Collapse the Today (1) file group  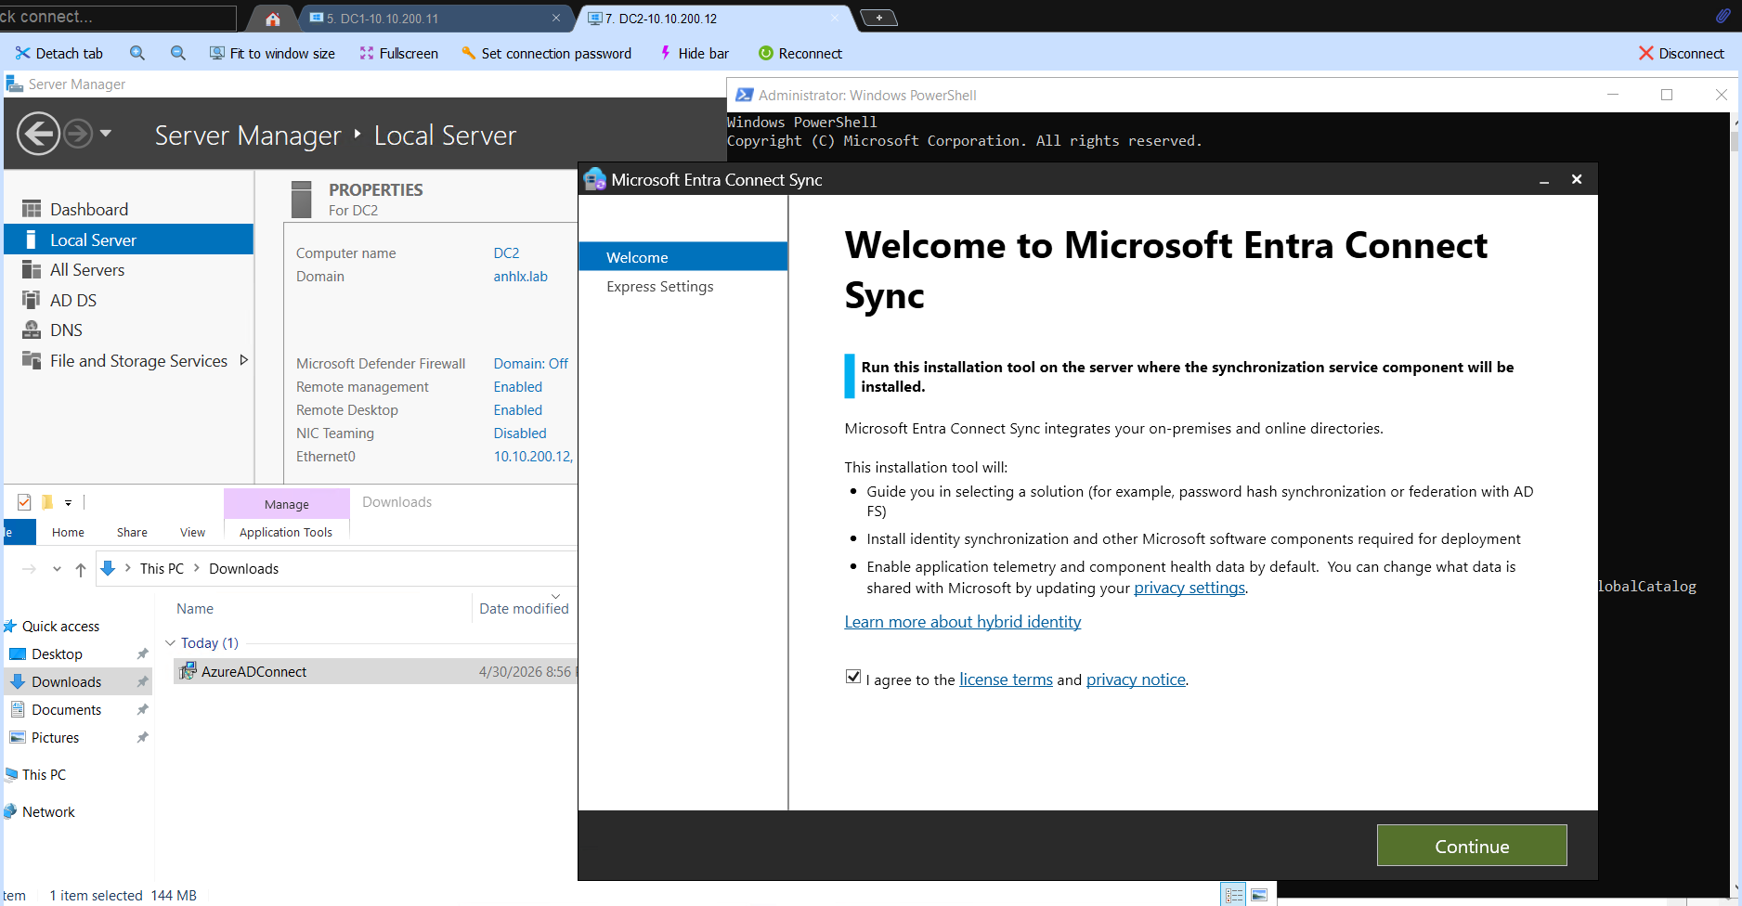point(170,643)
